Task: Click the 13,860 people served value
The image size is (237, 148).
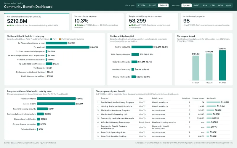Action: pos(201,118)
